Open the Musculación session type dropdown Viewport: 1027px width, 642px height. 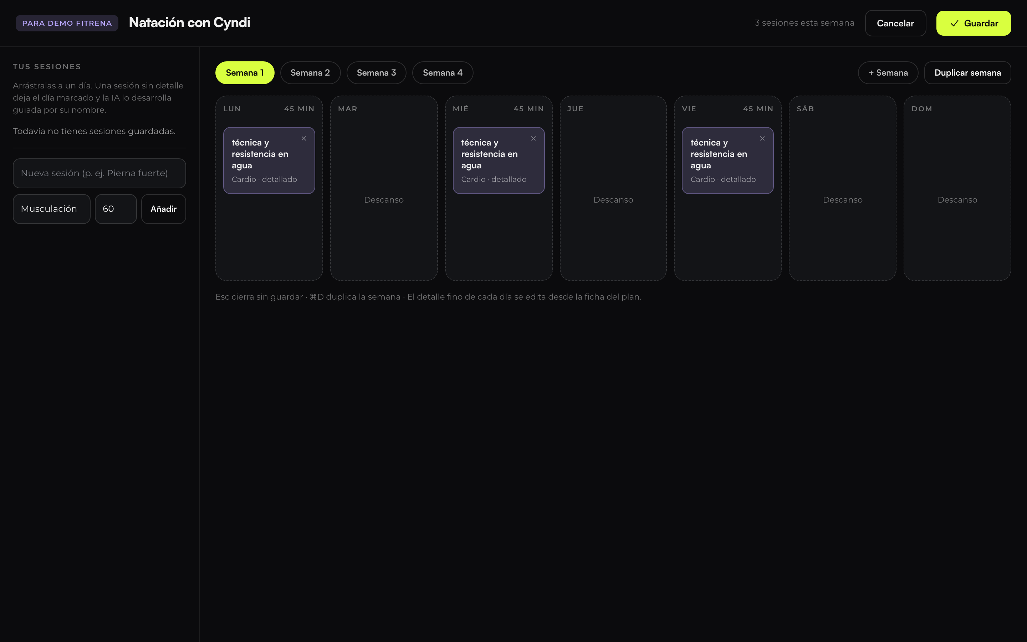click(52, 209)
